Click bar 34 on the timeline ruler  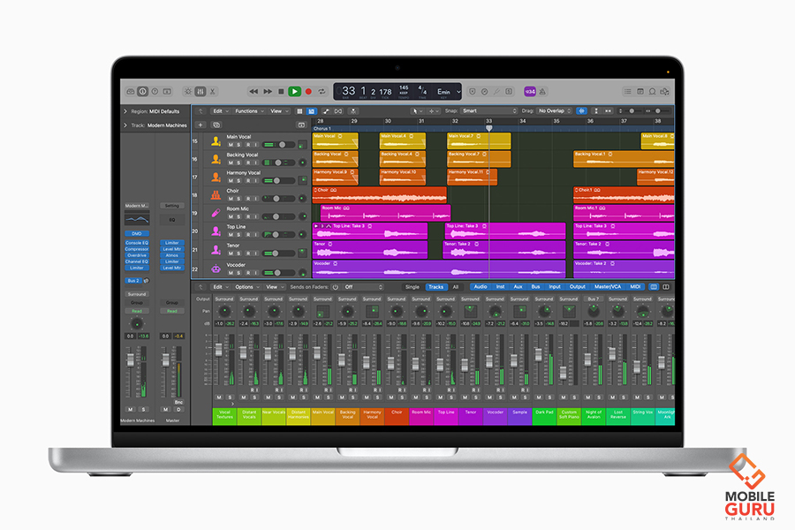point(523,121)
